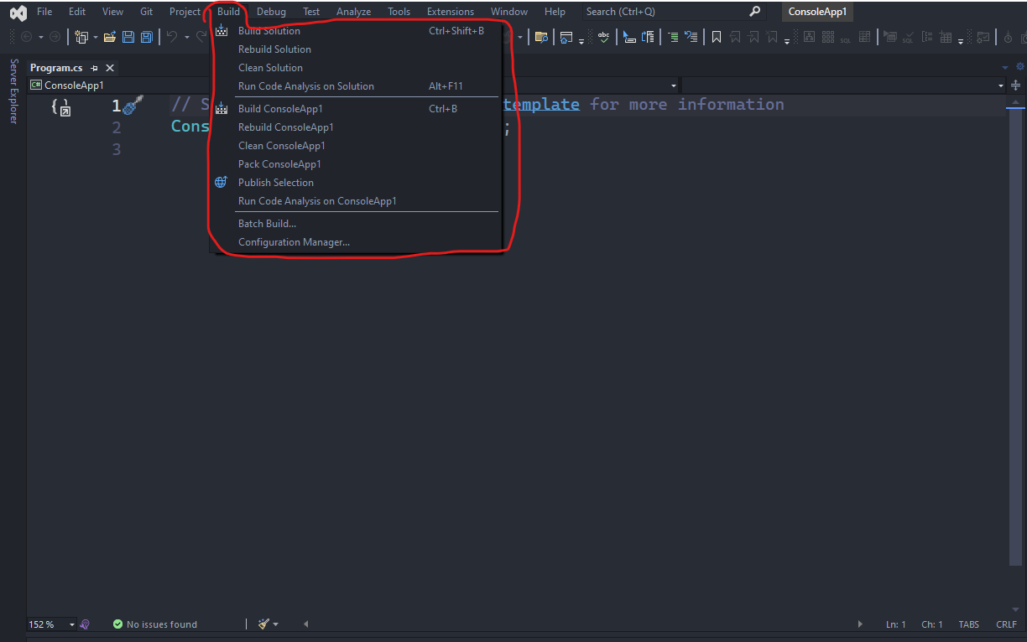1027x642 pixels.
Task: Open the Help menu
Action: 555,12
